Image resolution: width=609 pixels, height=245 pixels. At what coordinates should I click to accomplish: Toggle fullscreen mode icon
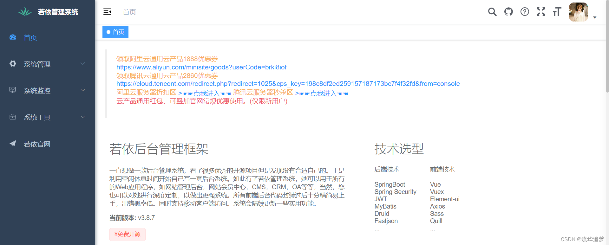[541, 12]
